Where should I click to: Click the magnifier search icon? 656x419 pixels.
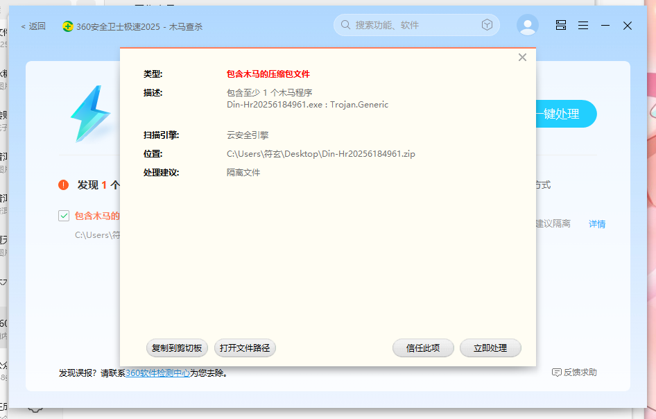pyautogui.click(x=345, y=25)
